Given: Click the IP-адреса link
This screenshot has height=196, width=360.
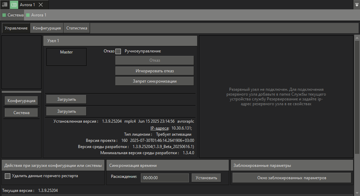Looking at the screenshot, I should (160, 128).
